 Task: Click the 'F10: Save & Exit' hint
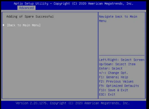click(x=113, y=90)
